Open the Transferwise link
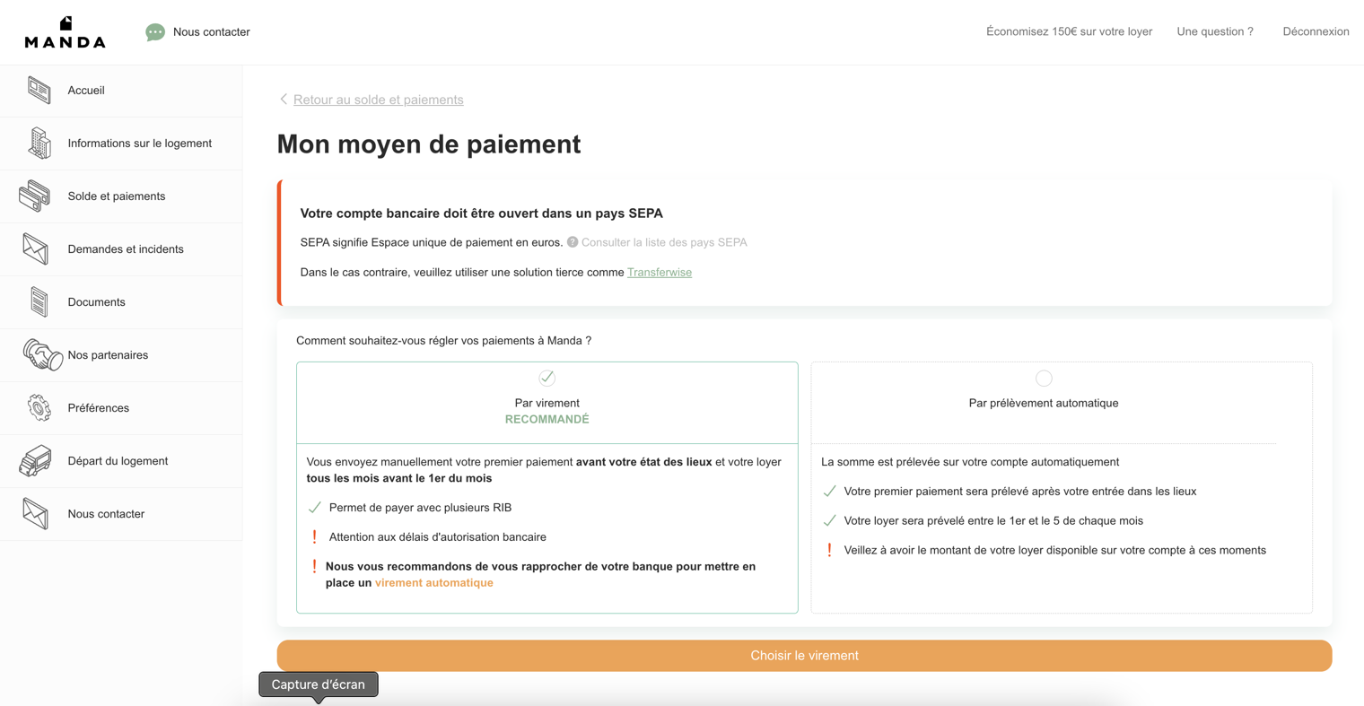Screen dimensions: 1364x706 pyautogui.click(x=660, y=272)
